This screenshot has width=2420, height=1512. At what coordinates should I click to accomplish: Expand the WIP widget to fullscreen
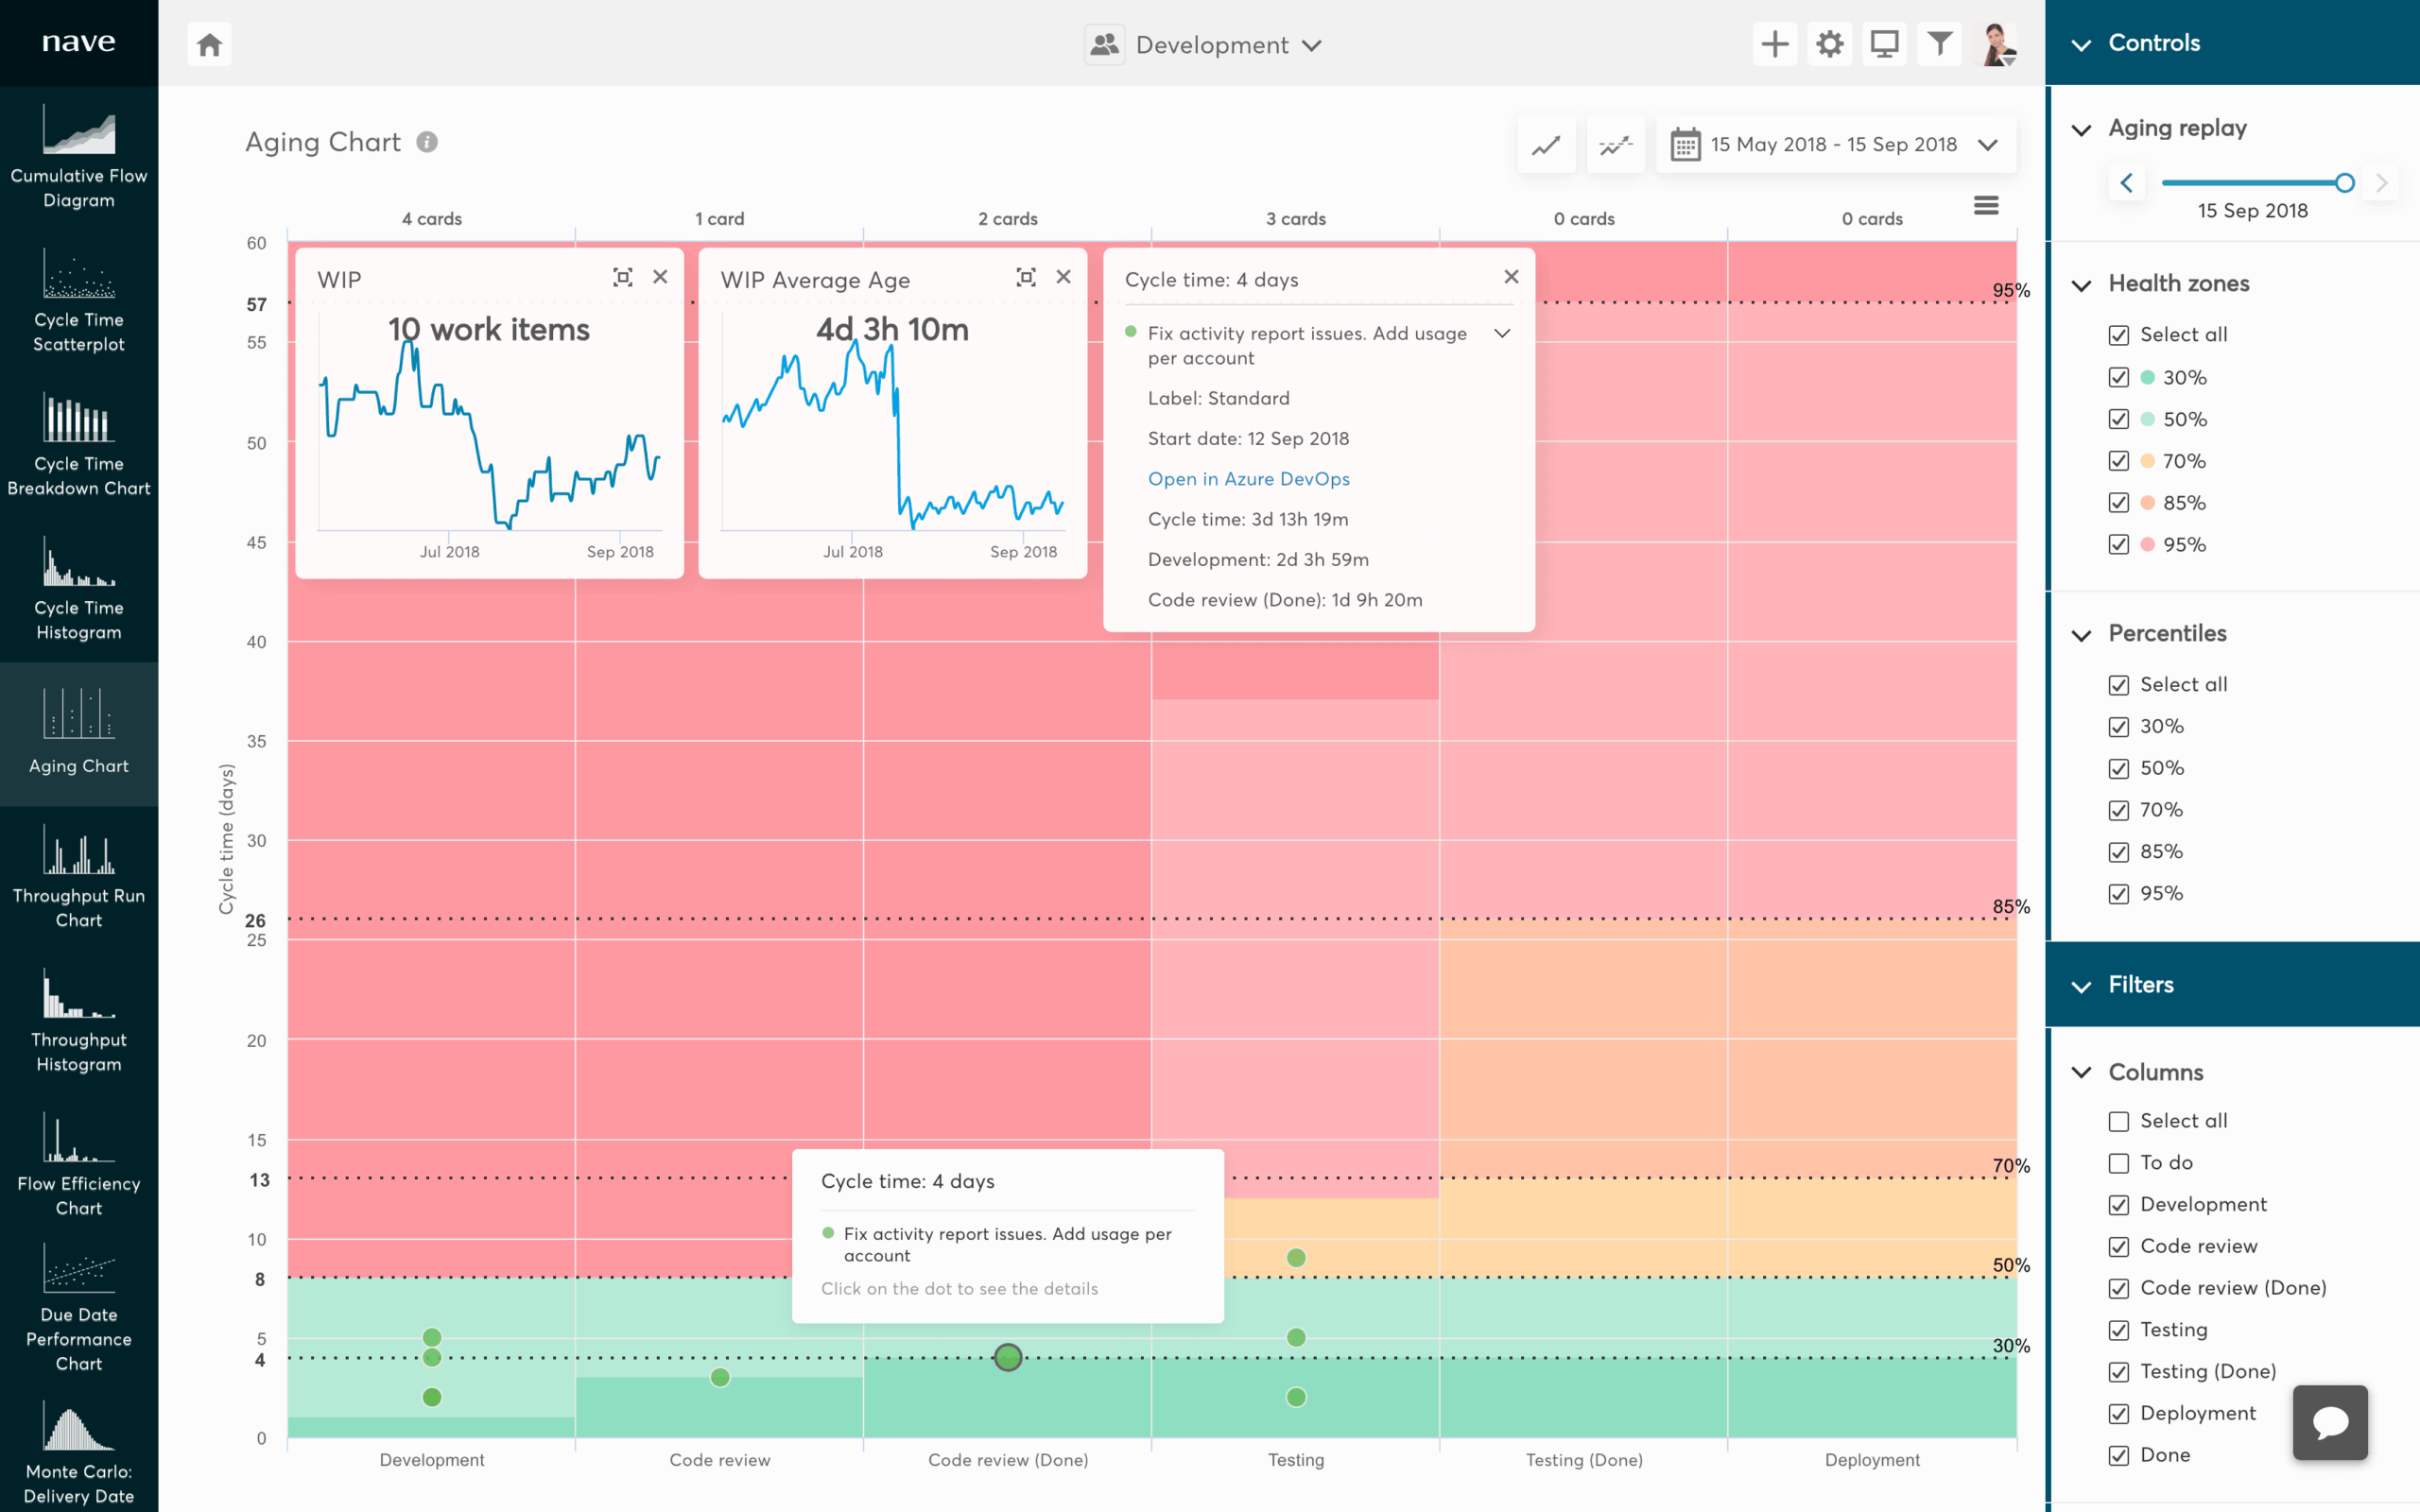point(622,277)
